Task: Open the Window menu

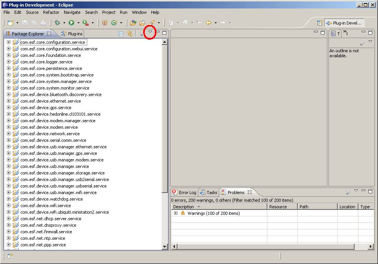Action: (x=139, y=12)
